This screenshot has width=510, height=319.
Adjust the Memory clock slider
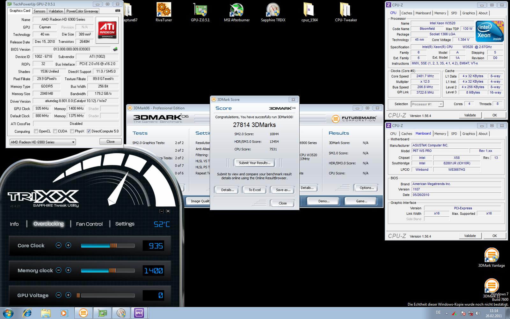[108, 270]
